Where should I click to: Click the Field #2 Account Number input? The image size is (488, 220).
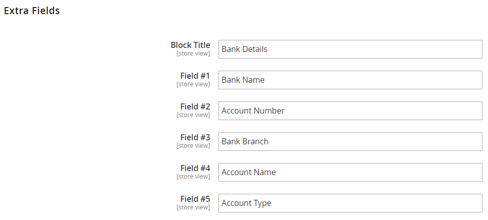[x=350, y=111]
